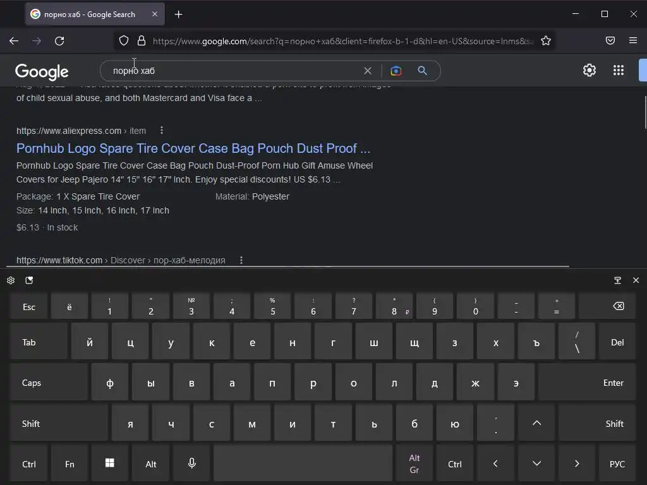Toggle the right Ctrl key
Screen dimensions: 647x485
click(455, 463)
